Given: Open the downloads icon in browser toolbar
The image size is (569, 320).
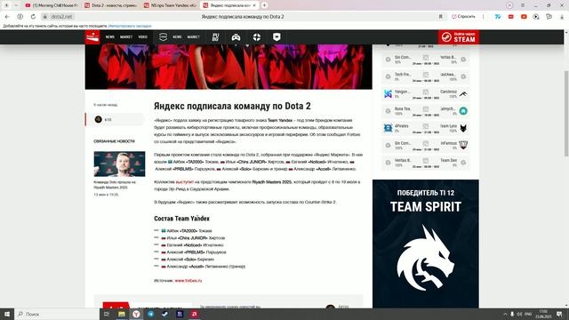Looking at the screenshot, I should pyautogui.click(x=563, y=17).
